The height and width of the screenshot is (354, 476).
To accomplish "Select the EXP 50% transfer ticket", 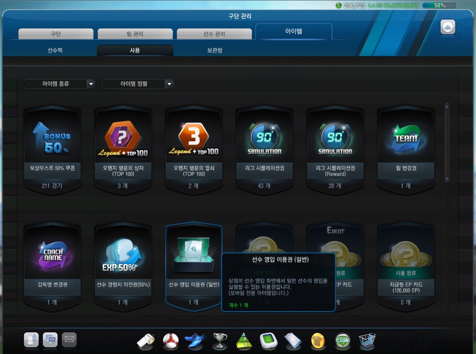I will [123, 267].
